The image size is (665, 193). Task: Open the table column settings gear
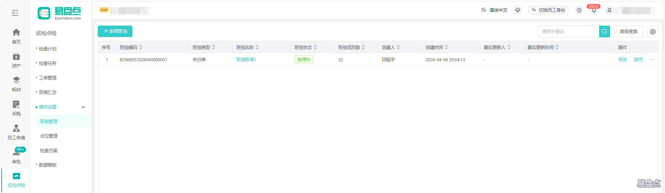click(x=653, y=31)
